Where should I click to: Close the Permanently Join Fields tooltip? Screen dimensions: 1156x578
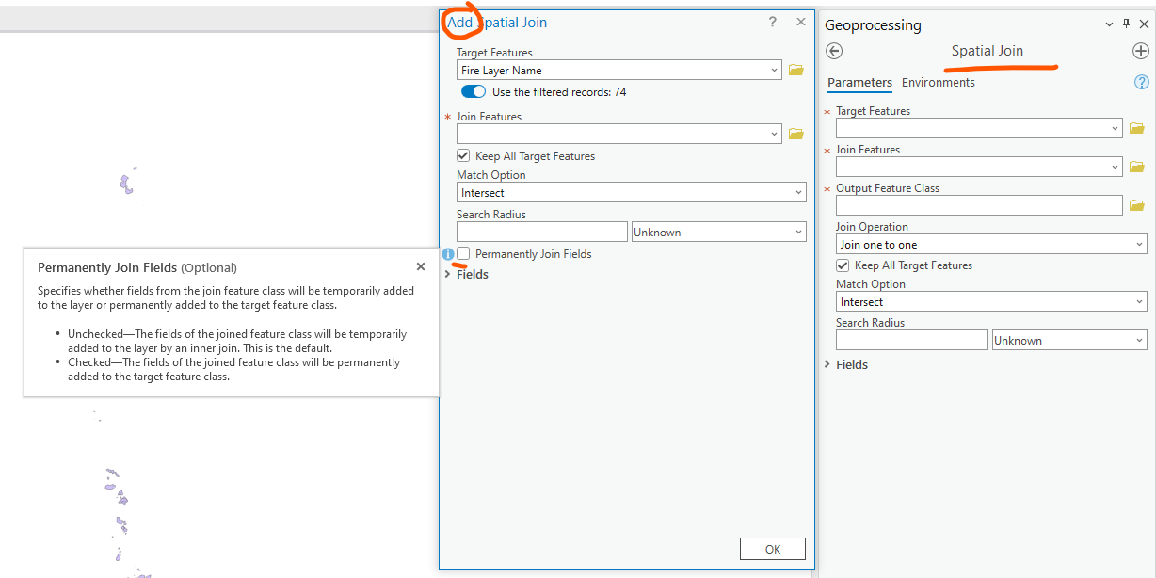click(421, 267)
